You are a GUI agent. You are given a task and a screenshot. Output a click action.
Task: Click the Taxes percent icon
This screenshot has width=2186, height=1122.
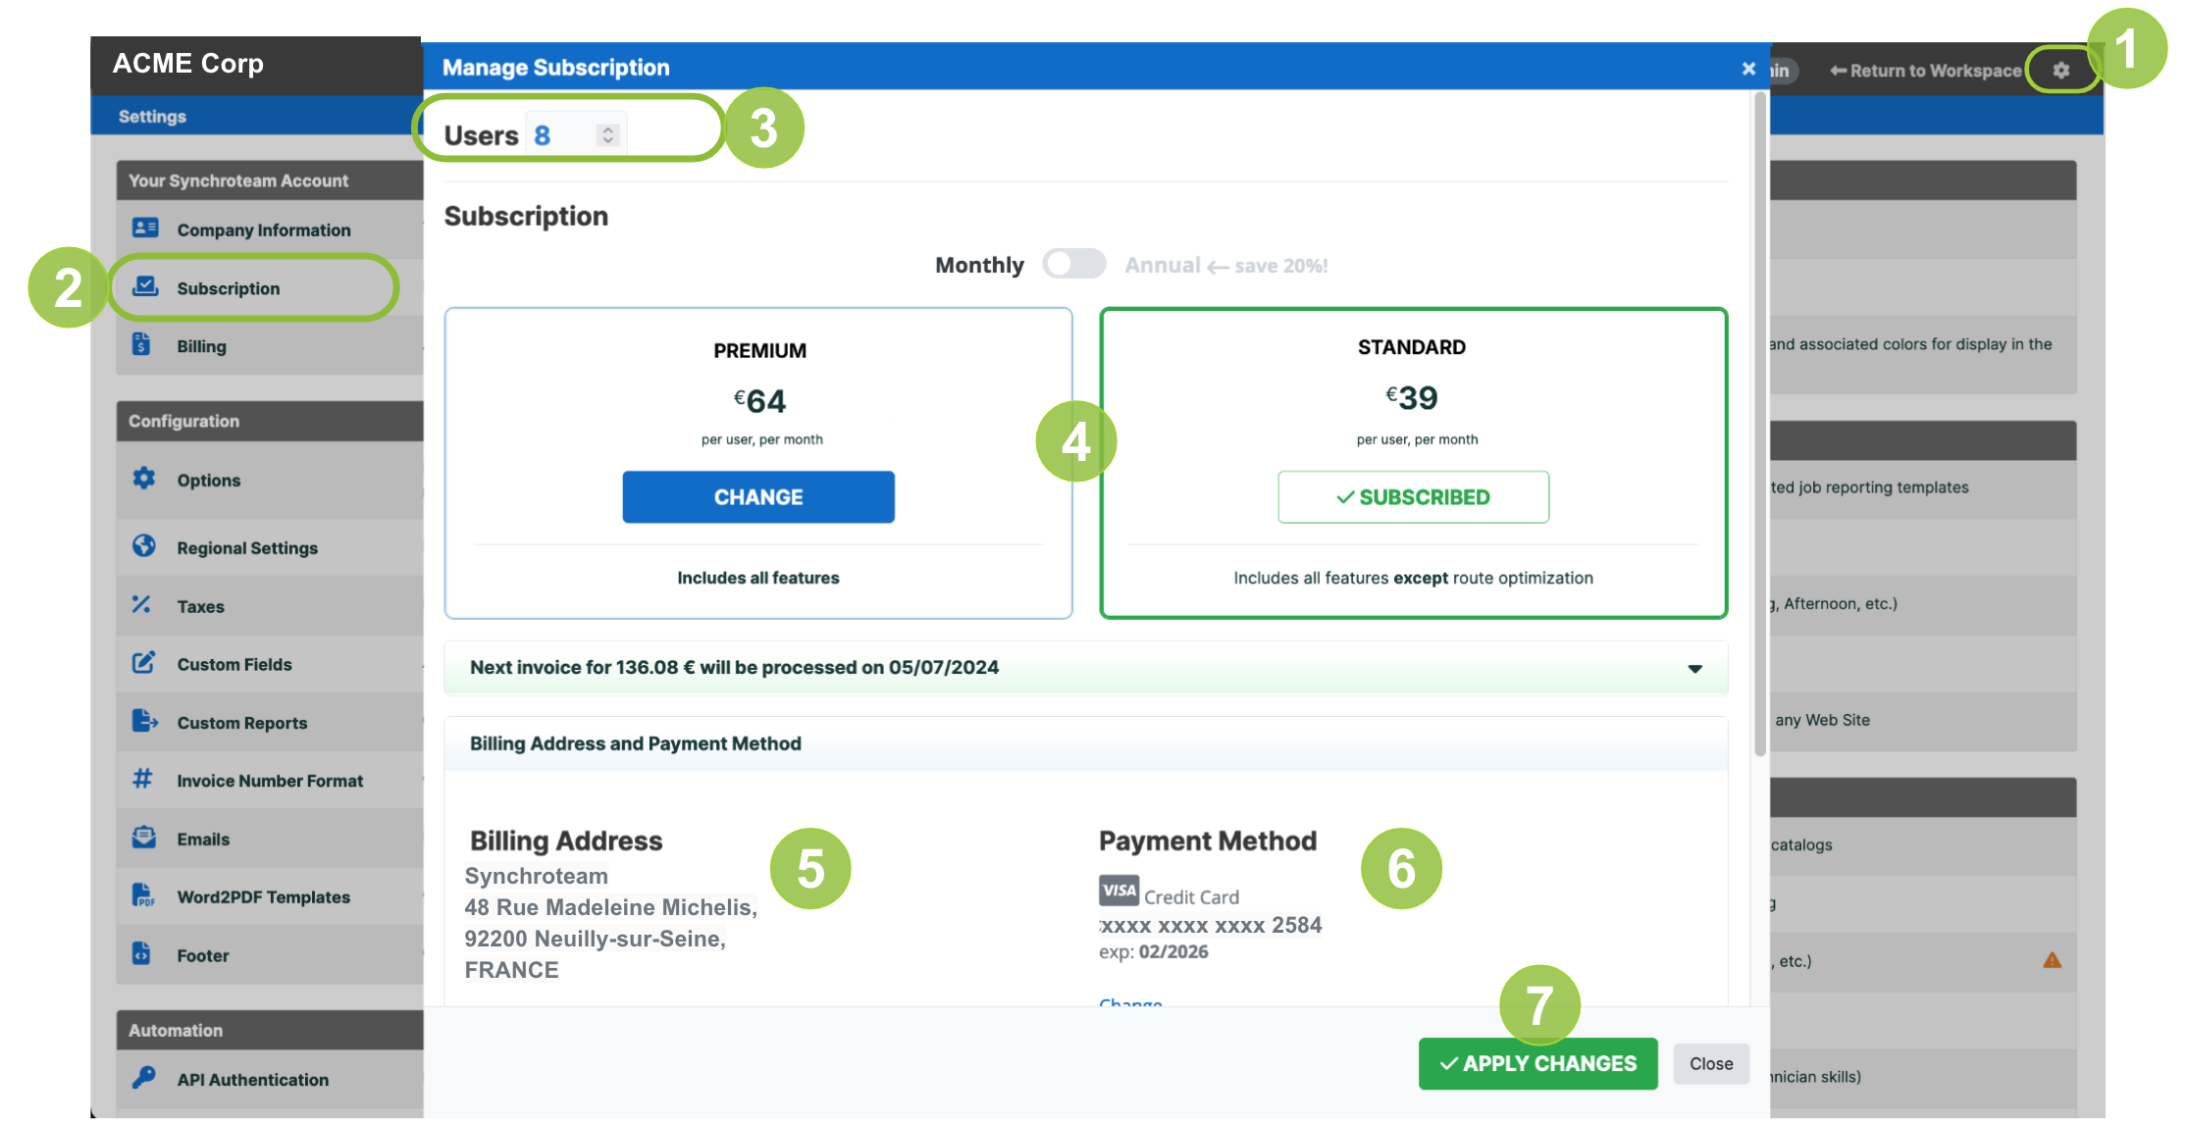pyautogui.click(x=141, y=605)
